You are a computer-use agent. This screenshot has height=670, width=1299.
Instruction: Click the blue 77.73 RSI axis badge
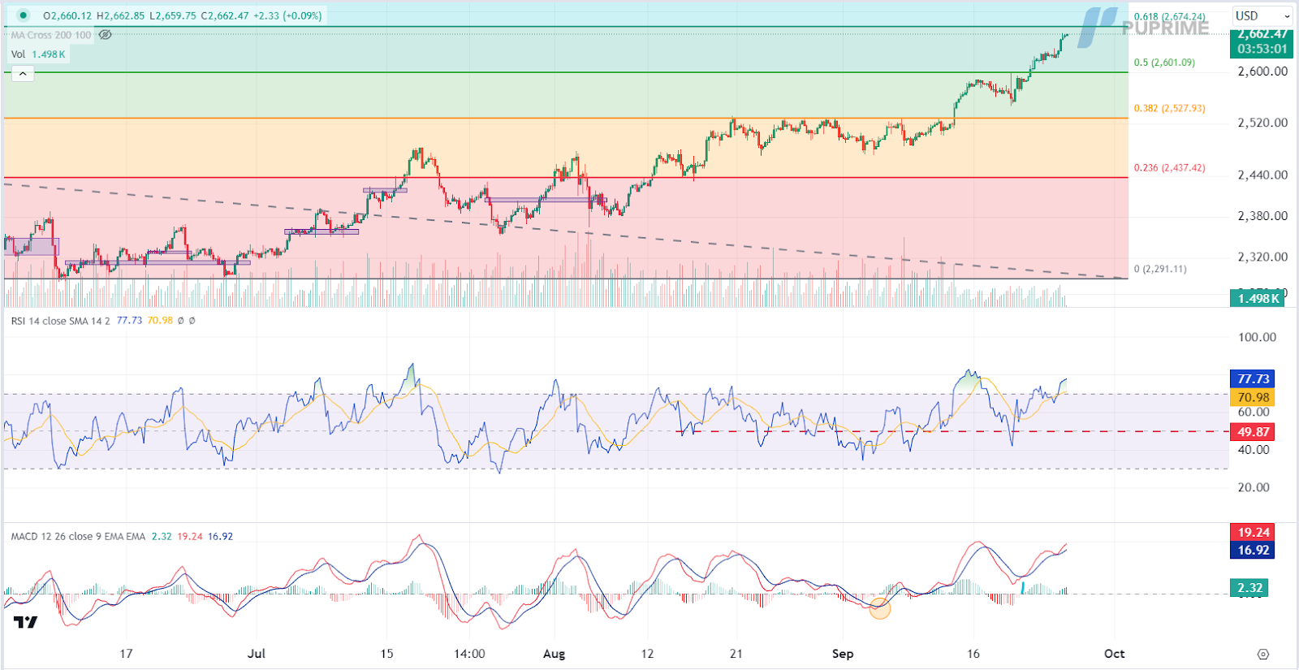click(1253, 379)
